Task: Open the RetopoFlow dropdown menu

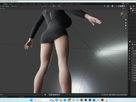Action: click(14, 6)
